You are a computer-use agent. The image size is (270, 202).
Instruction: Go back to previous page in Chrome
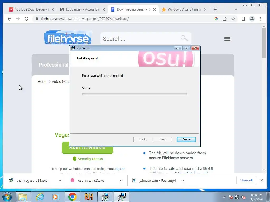tap(9, 19)
